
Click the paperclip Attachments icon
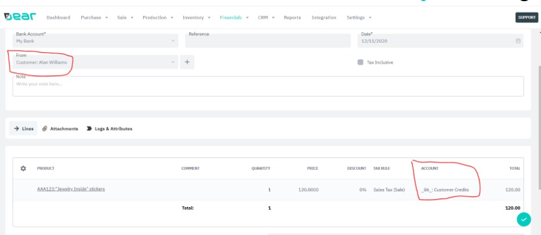[45, 128]
